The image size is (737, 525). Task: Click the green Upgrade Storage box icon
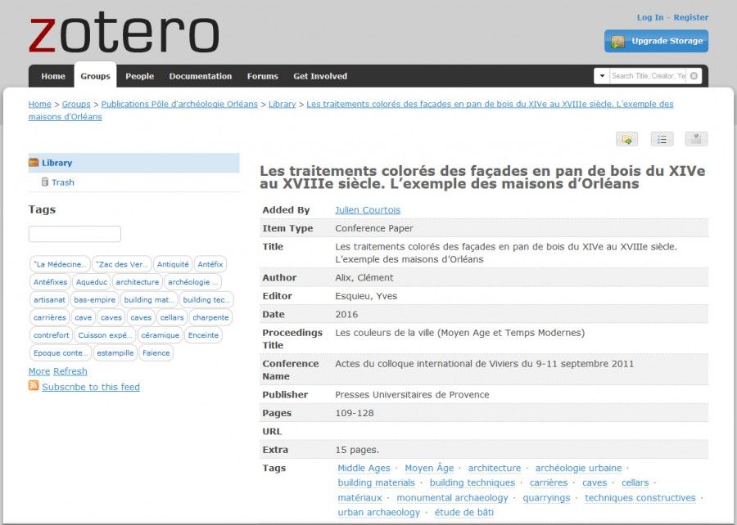click(x=620, y=41)
